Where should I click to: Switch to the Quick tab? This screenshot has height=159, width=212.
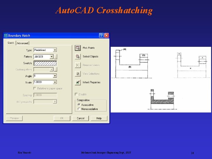(11, 43)
